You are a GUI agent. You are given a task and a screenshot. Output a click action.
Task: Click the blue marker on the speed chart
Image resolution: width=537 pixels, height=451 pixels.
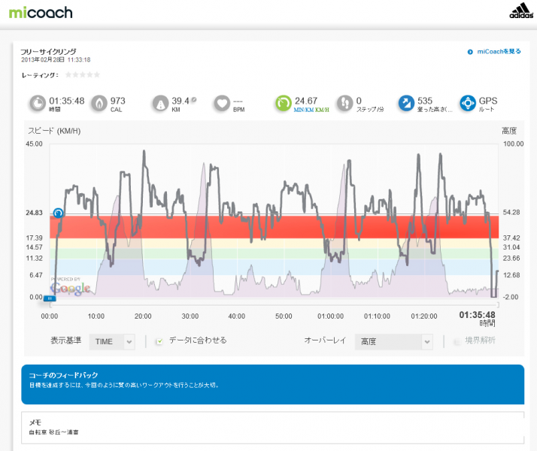click(x=59, y=213)
